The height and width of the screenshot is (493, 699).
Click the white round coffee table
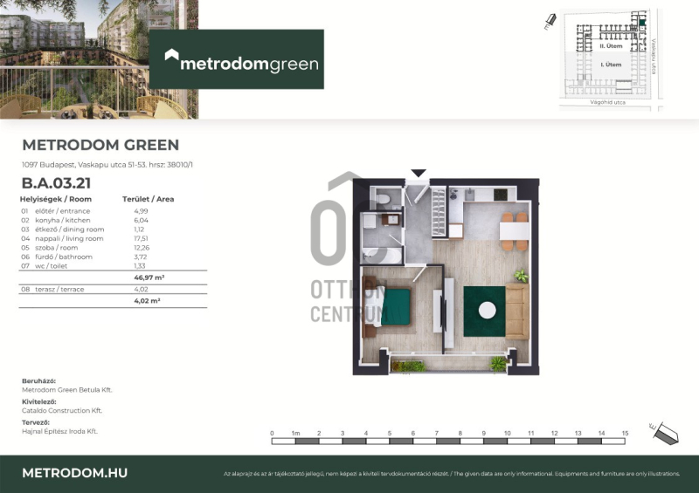(487, 311)
